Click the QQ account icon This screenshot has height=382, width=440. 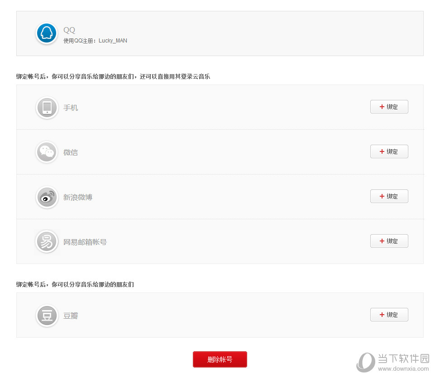(47, 33)
